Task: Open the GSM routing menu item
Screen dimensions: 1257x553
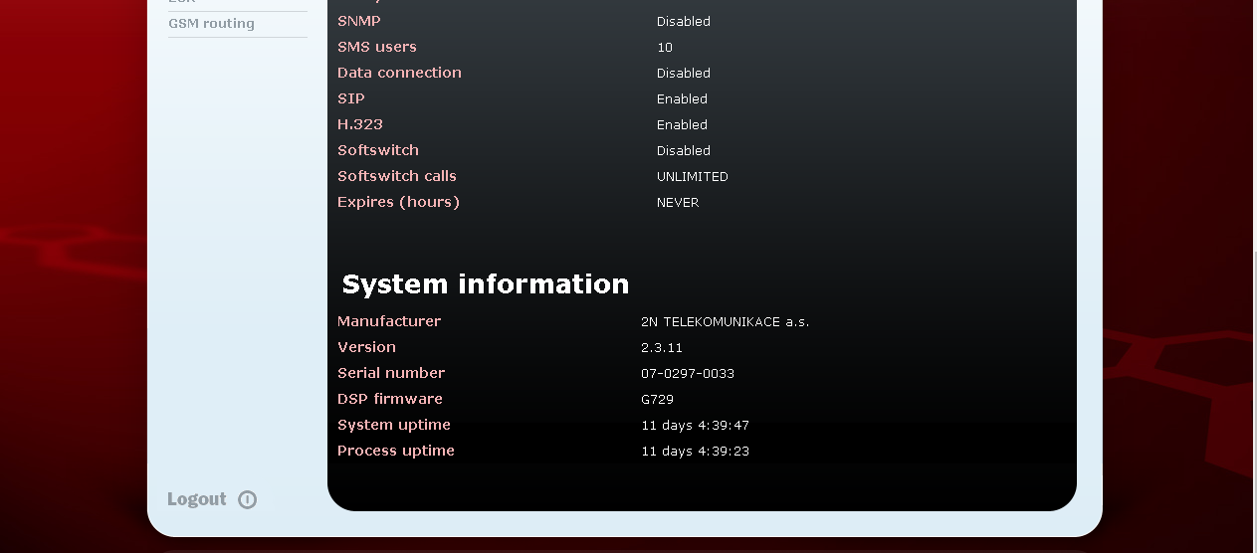Action: pos(211,24)
